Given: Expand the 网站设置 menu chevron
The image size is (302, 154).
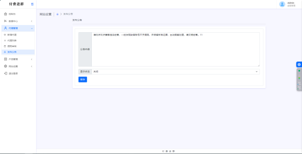Looking at the screenshot, I should coord(31,67).
